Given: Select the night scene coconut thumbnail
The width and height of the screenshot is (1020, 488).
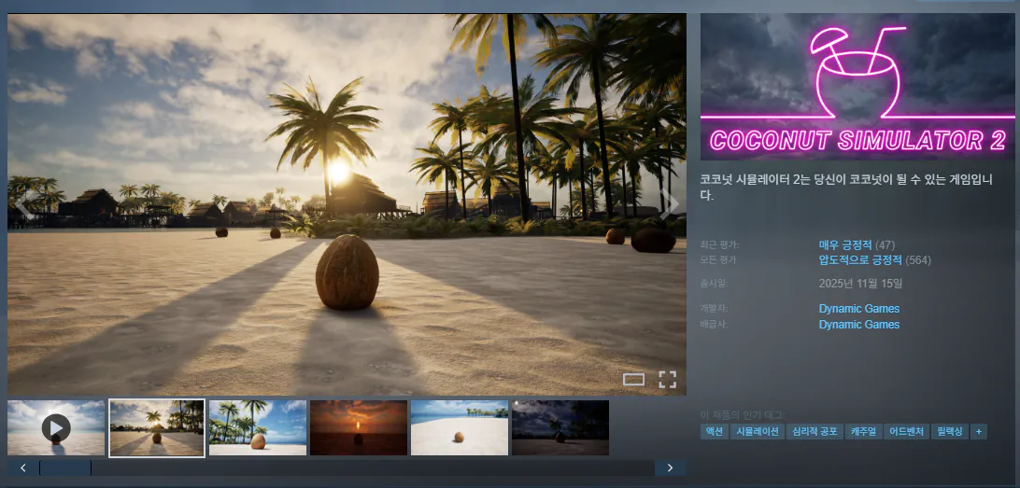Looking at the screenshot, I should click(560, 427).
